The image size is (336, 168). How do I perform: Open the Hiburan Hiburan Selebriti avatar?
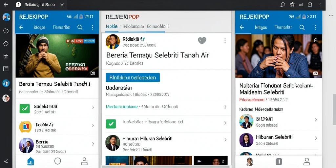113,143
